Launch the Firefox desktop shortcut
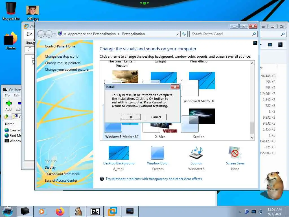 click(x=11, y=41)
